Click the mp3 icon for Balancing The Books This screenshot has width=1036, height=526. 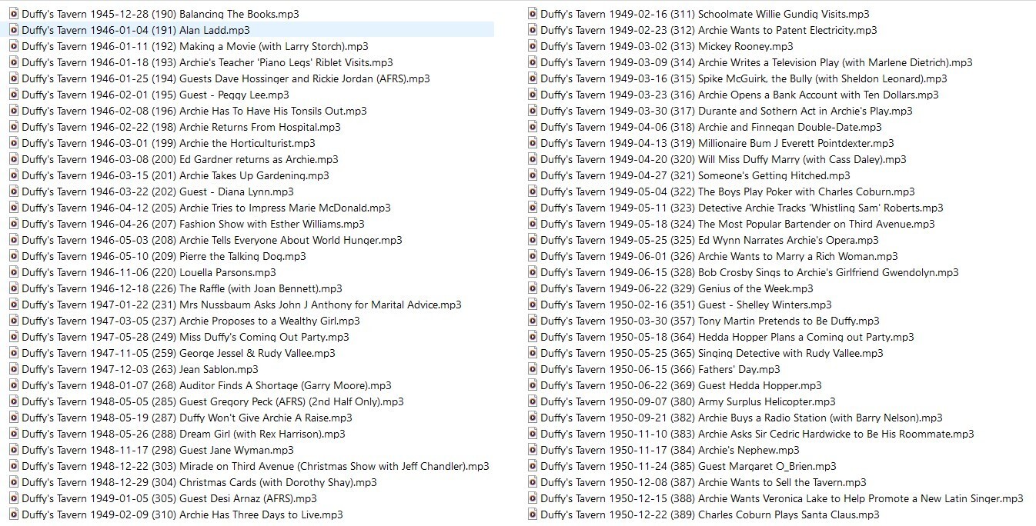tap(14, 14)
